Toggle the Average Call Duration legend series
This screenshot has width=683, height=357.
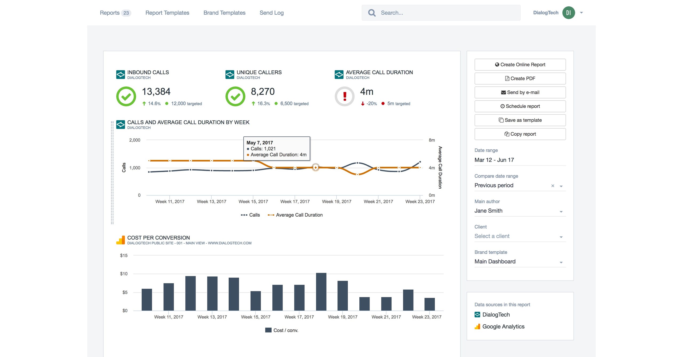295,215
